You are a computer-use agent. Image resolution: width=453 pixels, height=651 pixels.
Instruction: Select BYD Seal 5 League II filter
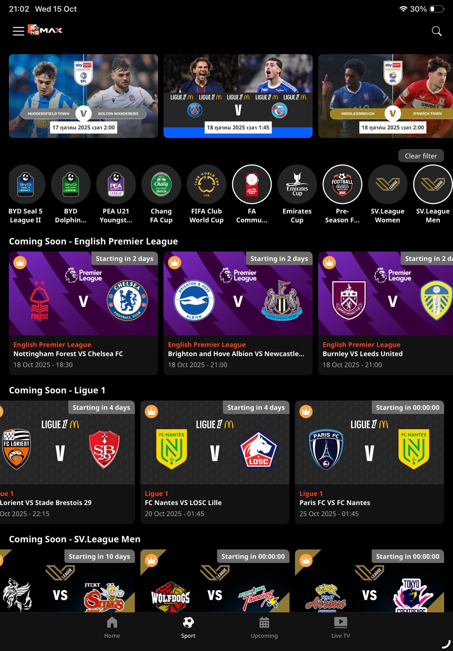(25, 194)
